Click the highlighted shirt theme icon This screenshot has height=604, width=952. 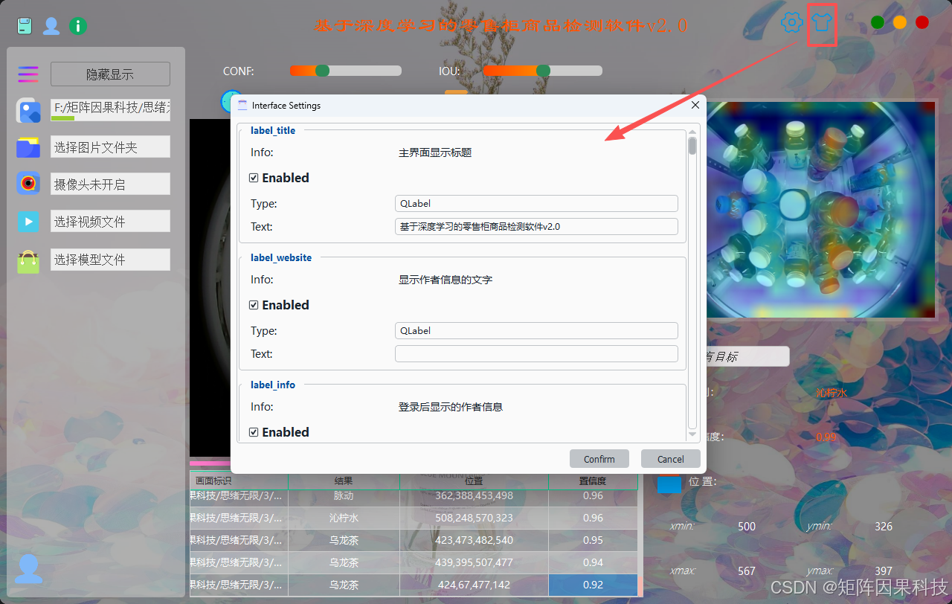tap(822, 22)
